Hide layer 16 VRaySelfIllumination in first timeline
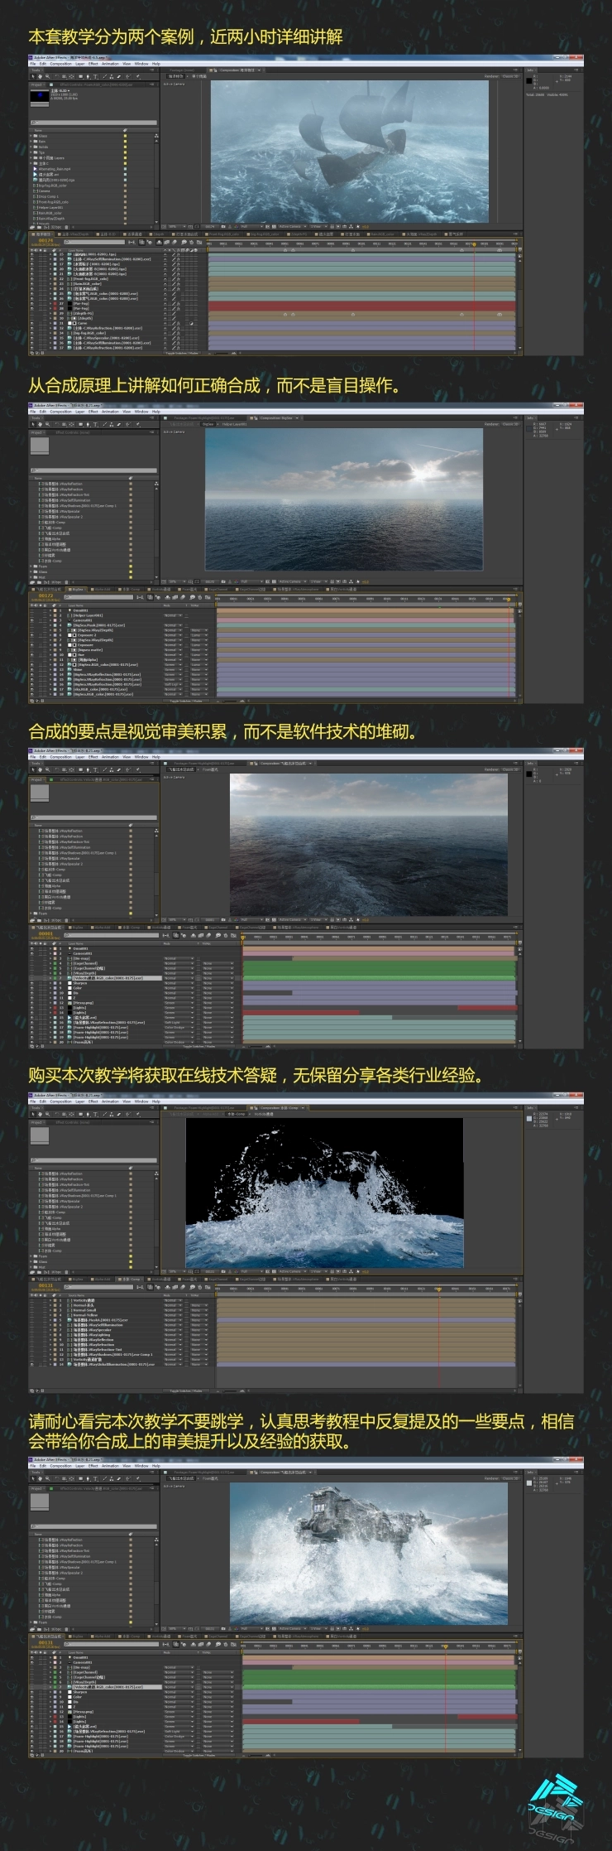This screenshot has width=612, height=1851. (32, 259)
